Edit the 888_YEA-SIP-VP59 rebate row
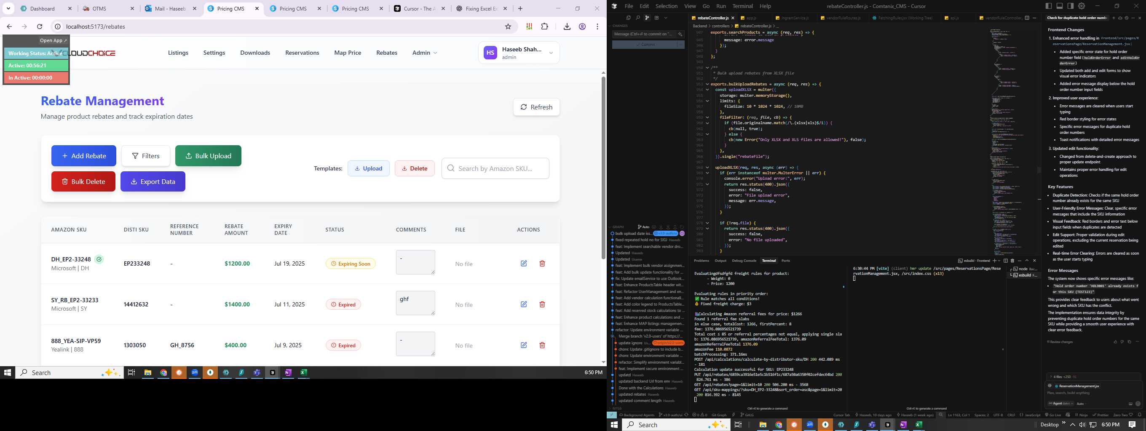The width and height of the screenshot is (1146, 431). point(524,345)
